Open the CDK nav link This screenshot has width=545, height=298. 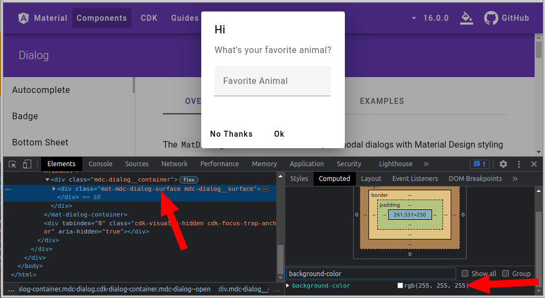[149, 18]
